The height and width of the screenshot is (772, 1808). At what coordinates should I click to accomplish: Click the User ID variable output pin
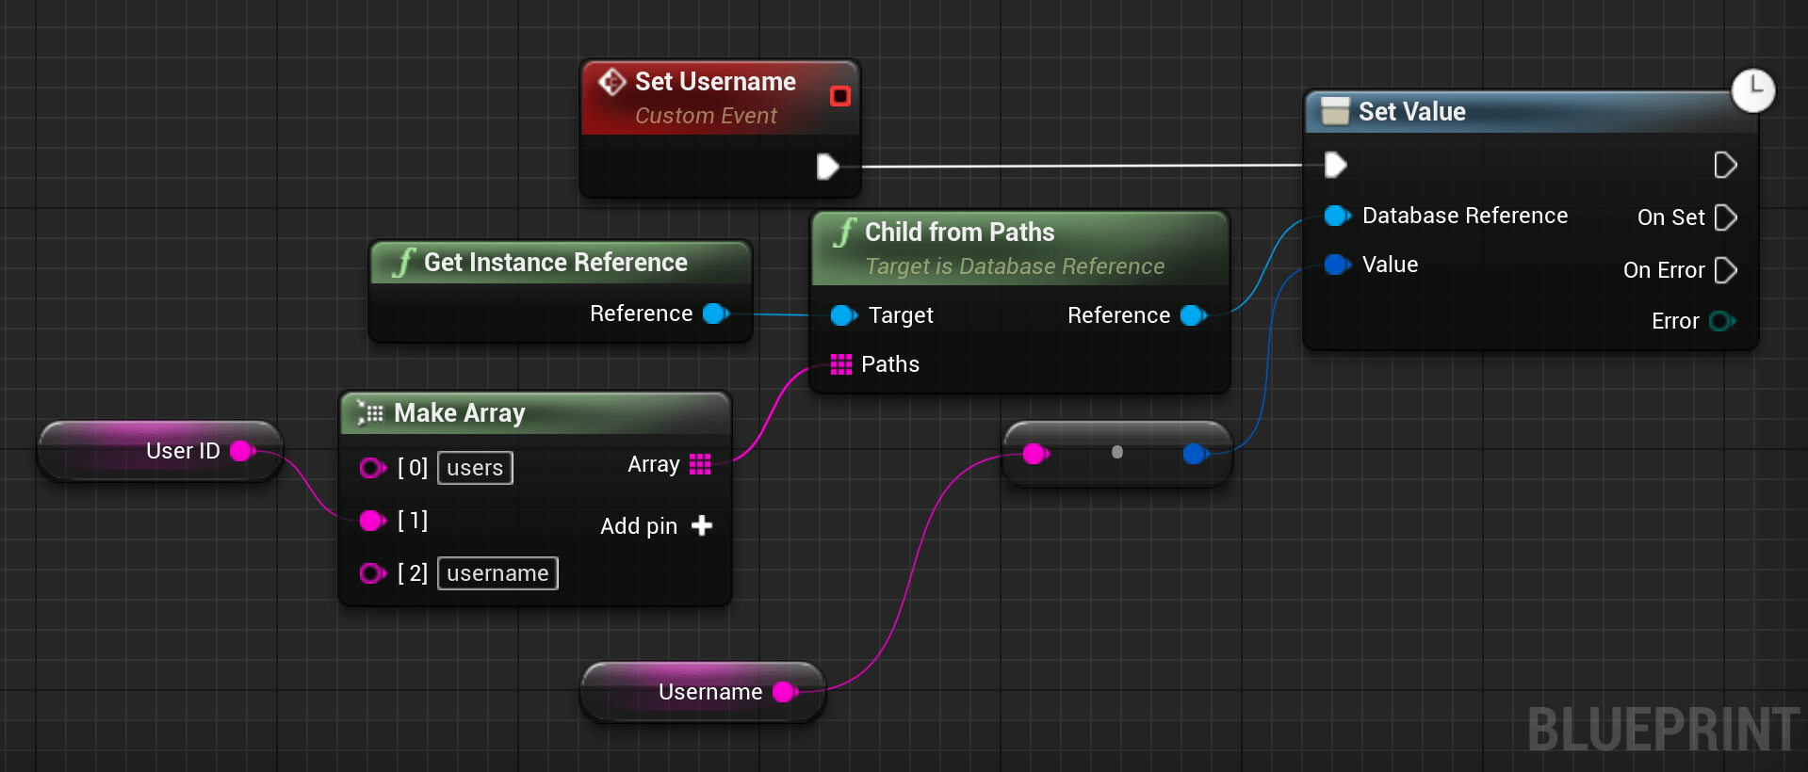243,451
